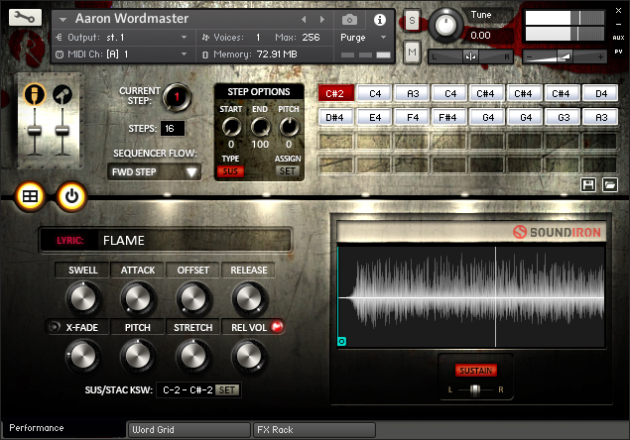Click the END step knob
Image resolution: width=630 pixels, height=440 pixels.
(x=260, y=127)
